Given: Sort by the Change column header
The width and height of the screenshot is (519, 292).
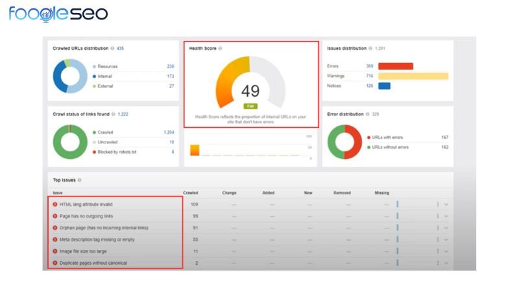Looking at the screenshot, I should point(230,193).
